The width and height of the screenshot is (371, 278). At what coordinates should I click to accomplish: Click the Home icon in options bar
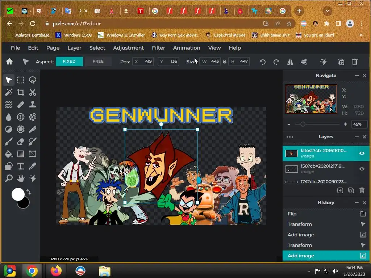point(9,62)
